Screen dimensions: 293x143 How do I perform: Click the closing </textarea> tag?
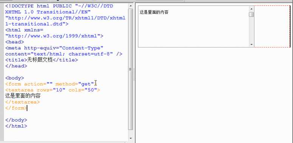coord(22,102)
